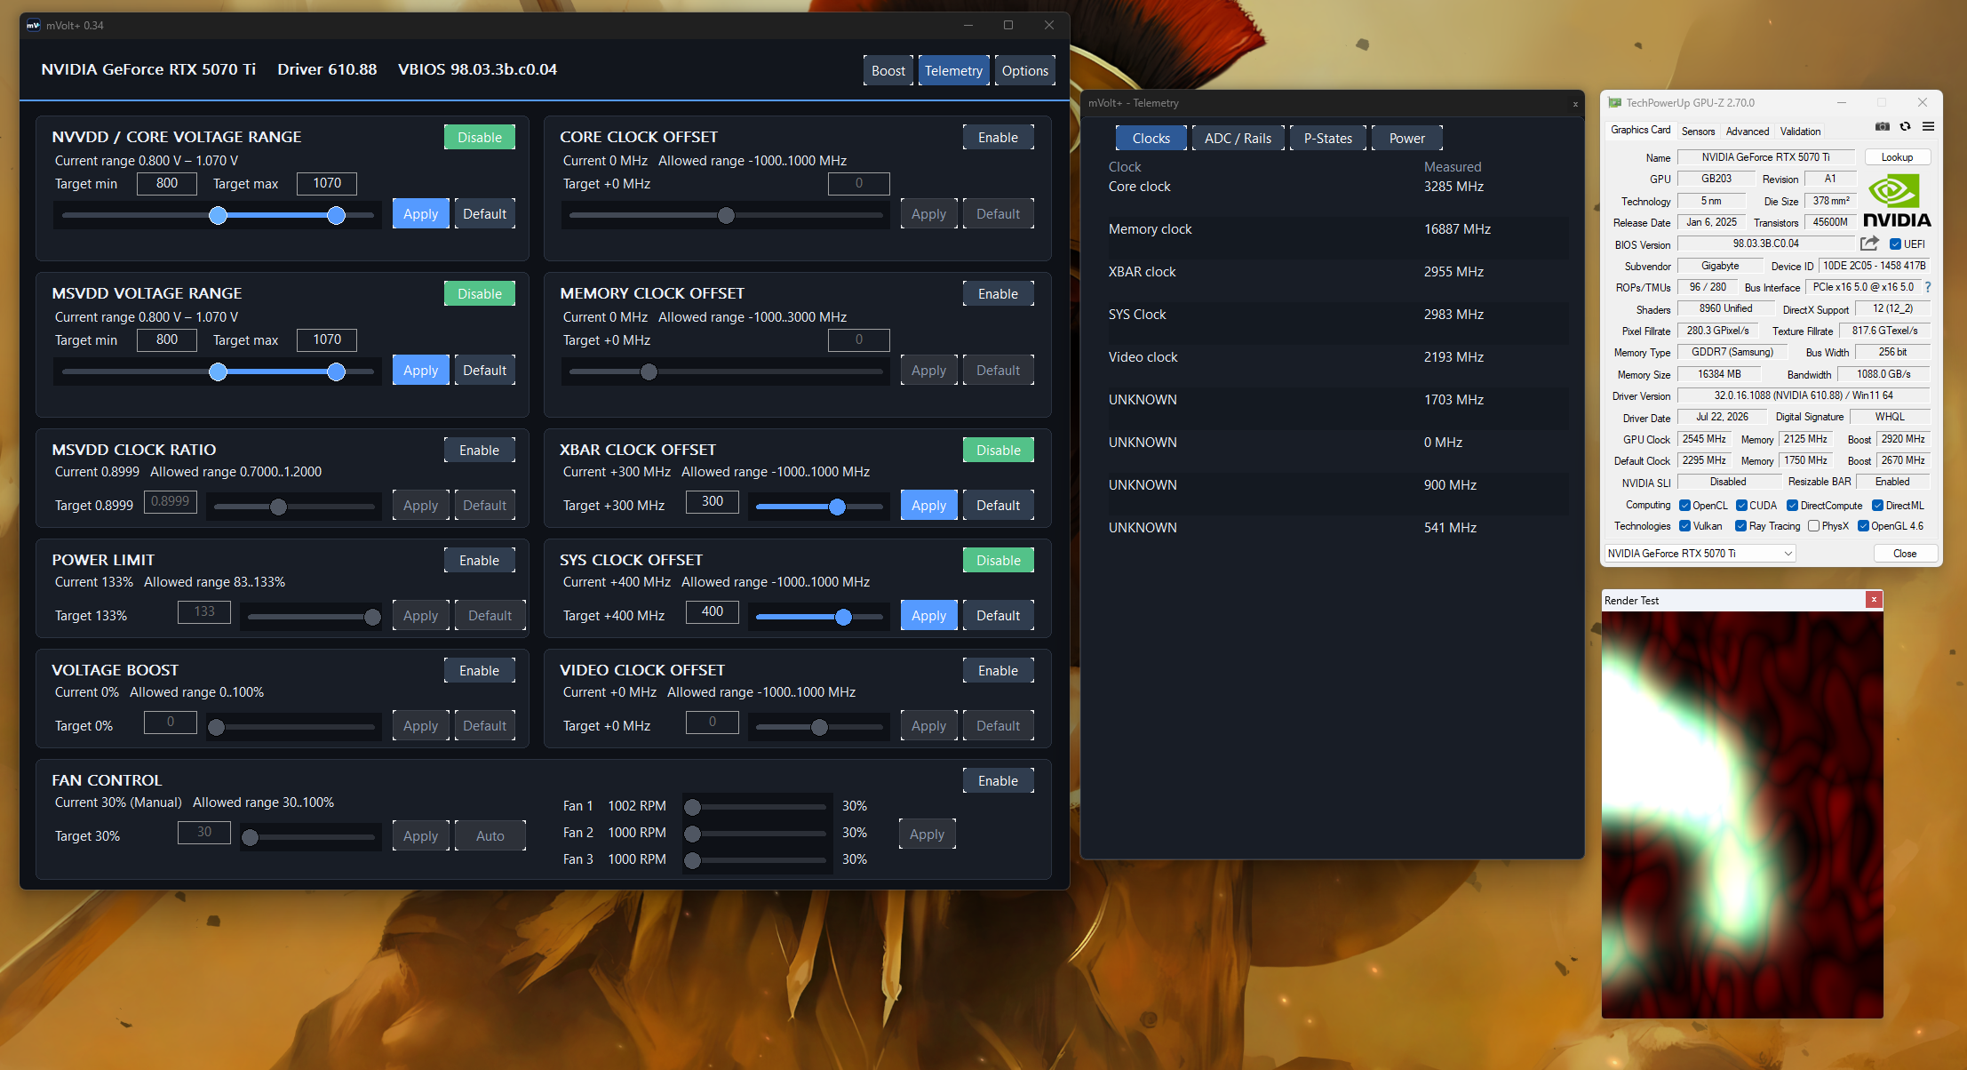Click the Fan 1 speed slider handle

coord(692,807)
